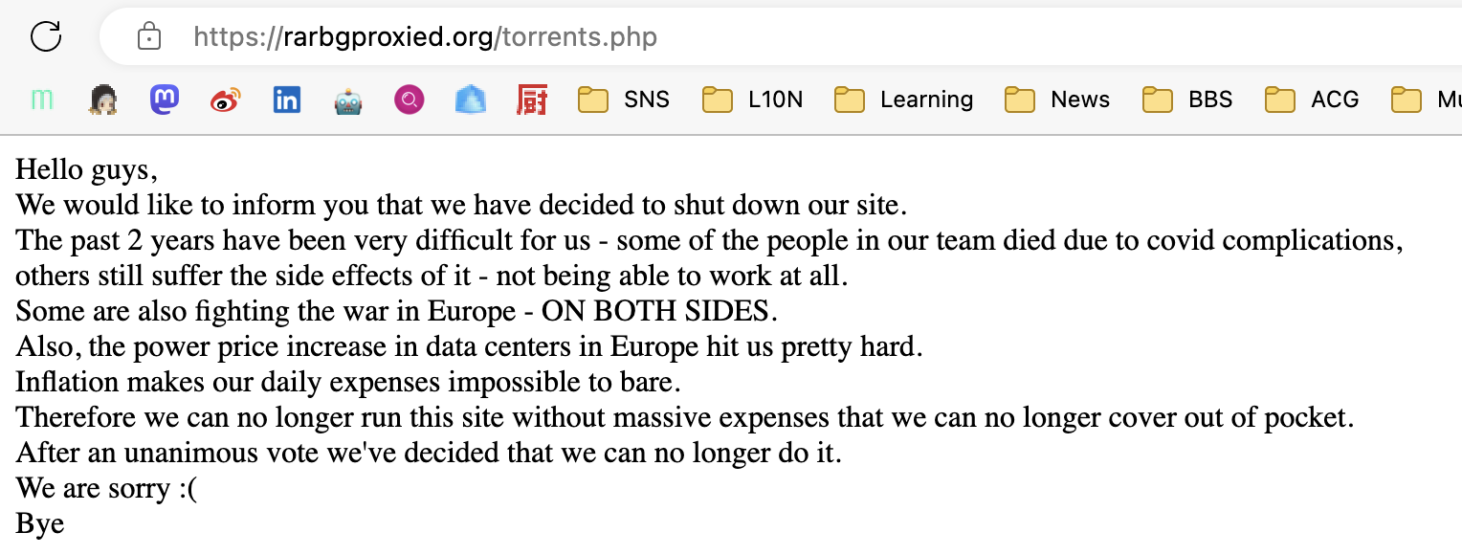The height and width of the screenshot is (555, 1462).
Task: Open the robot face bookmark
Action: [x=348, y=100]
